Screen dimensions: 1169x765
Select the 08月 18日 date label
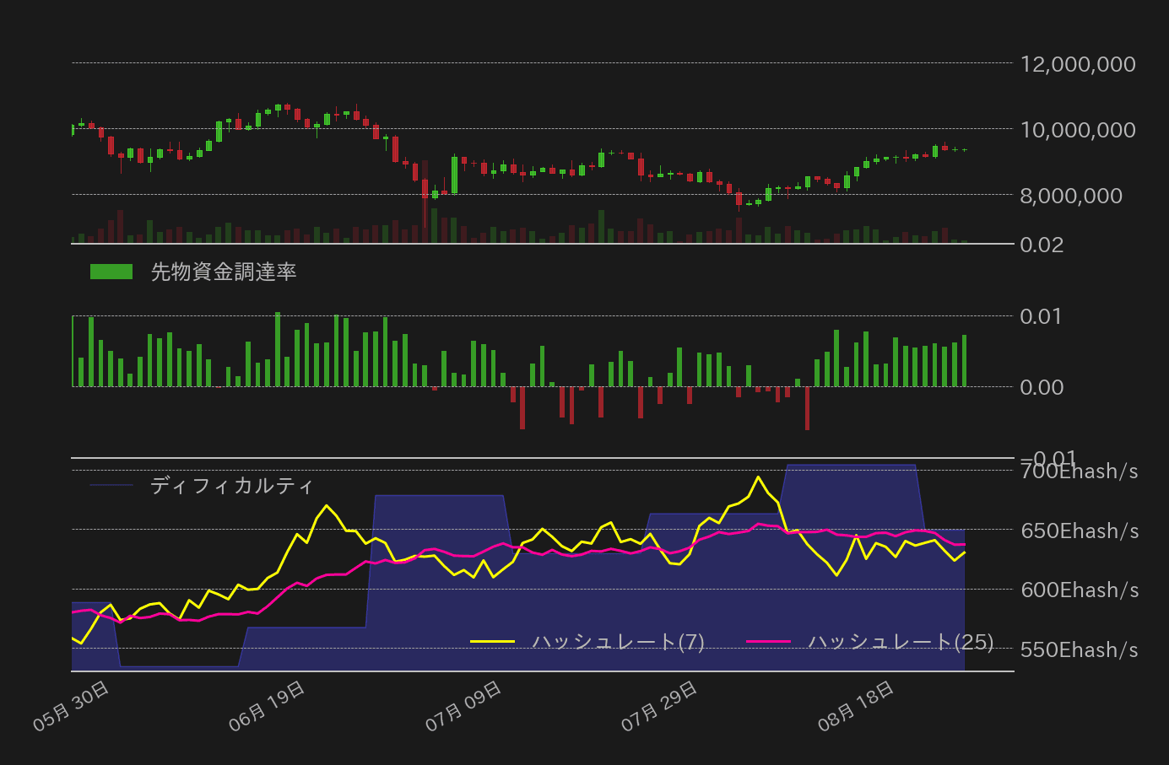pyautogui.click(x=856, y=706)
